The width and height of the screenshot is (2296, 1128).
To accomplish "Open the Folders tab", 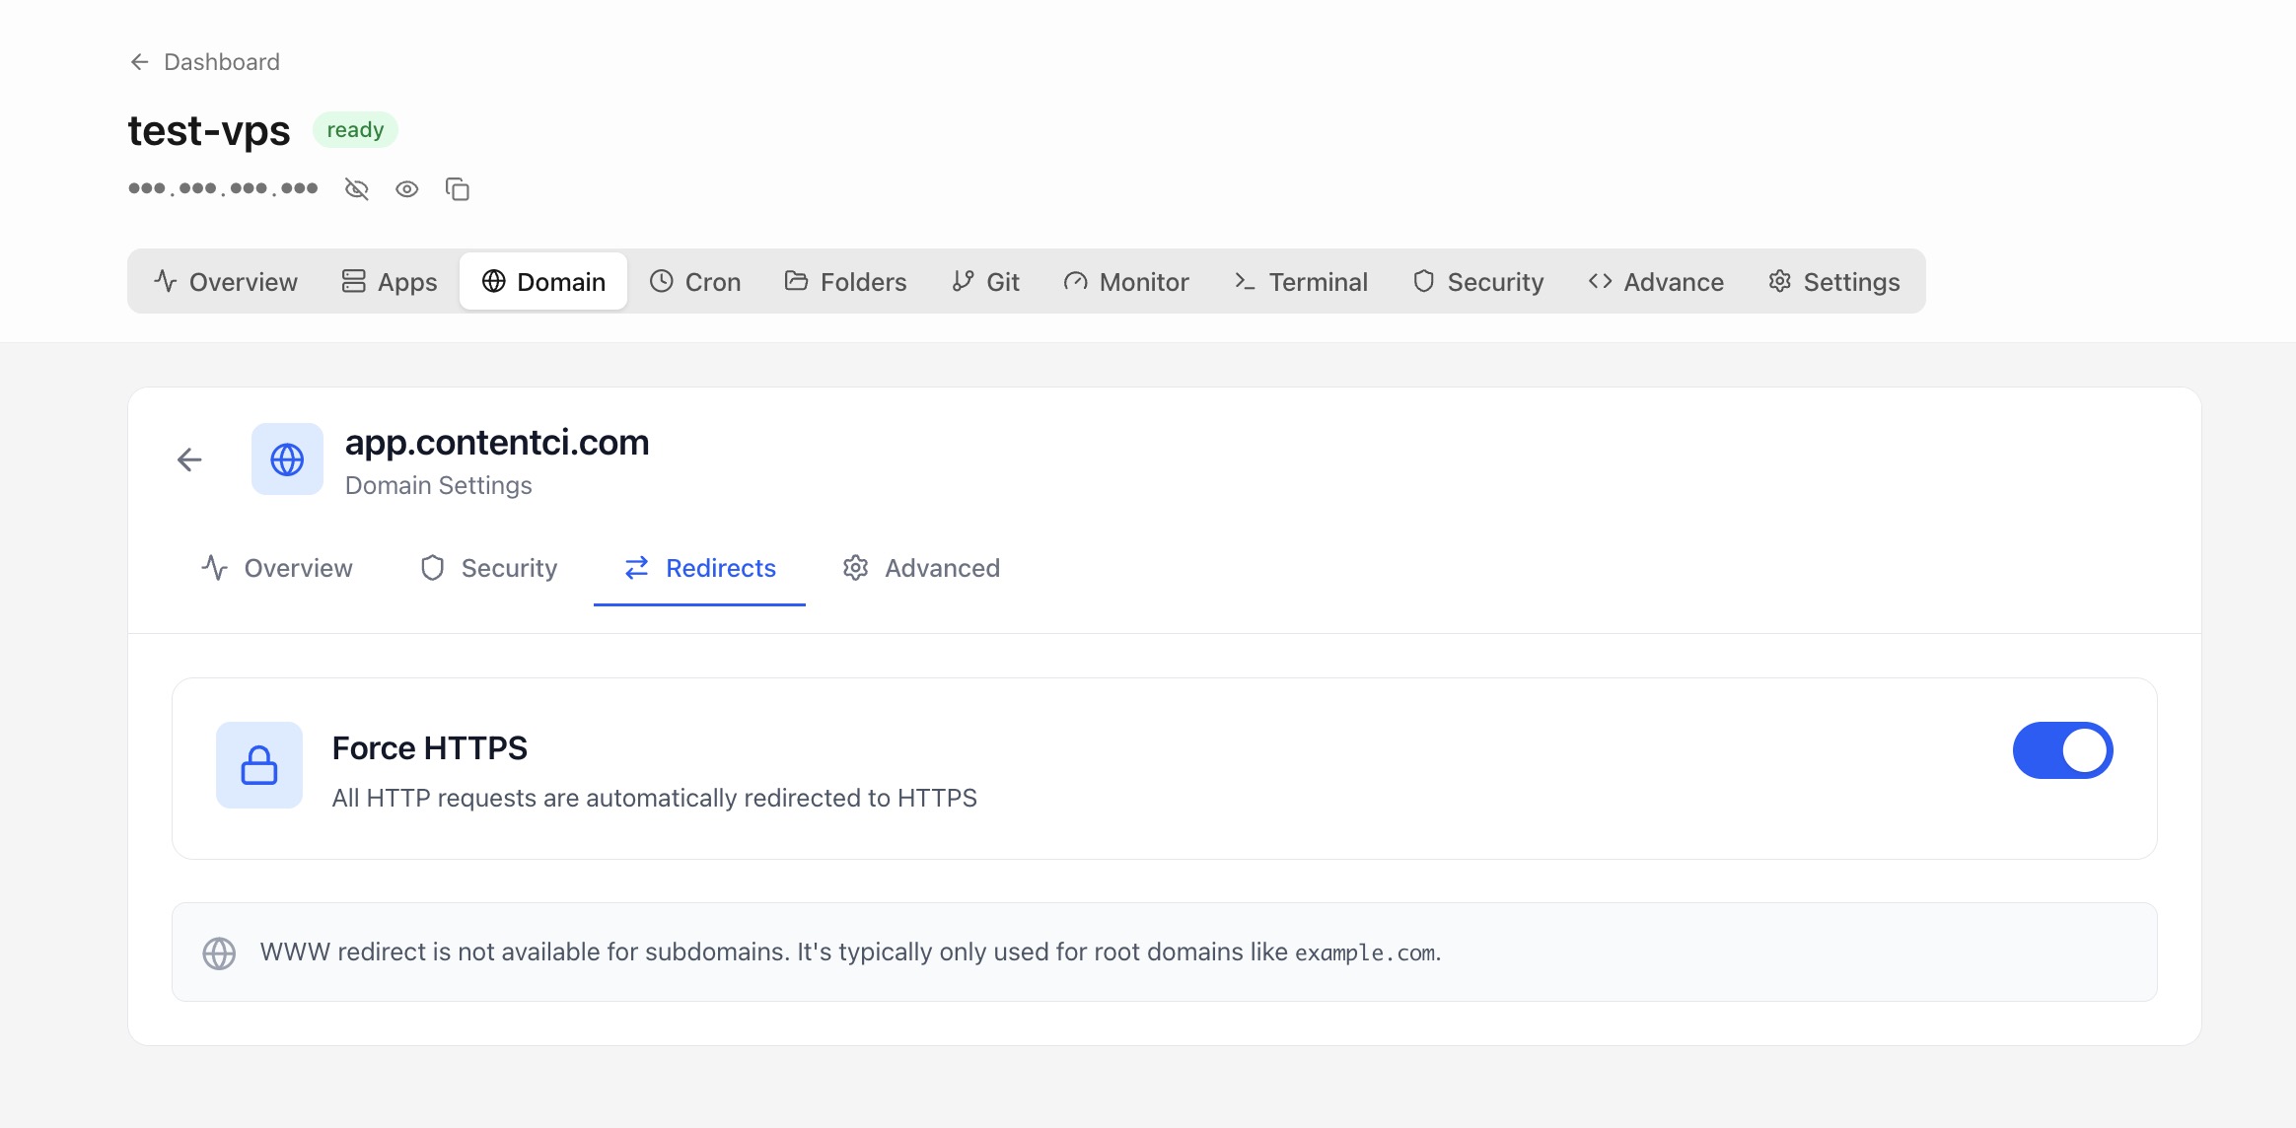I will point(845,282).
